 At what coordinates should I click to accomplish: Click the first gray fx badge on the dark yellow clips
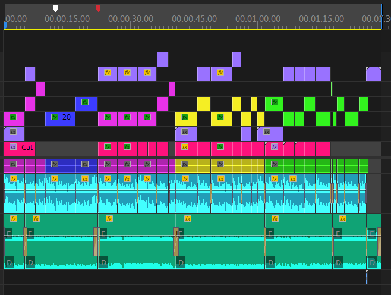185,164
